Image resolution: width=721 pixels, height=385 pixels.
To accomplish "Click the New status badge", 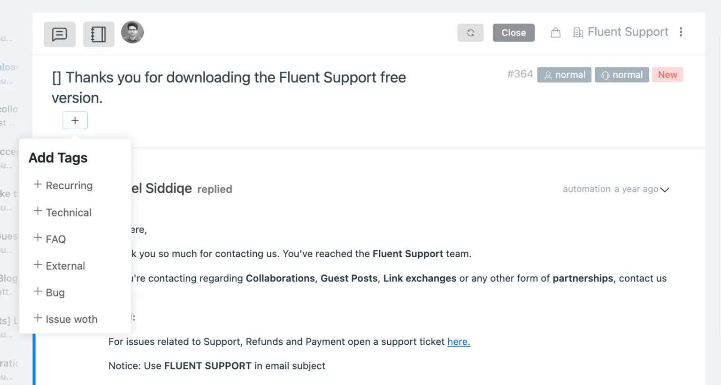I will 667,75.
